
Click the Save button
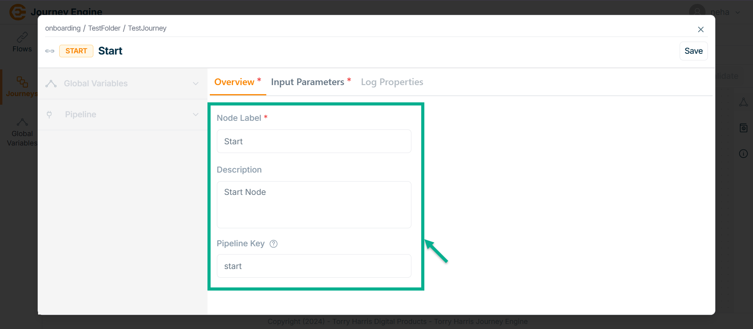point(693,51)
